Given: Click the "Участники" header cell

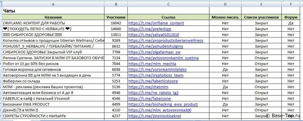Looking at the screenshot, I should click(x=116, y=17).
